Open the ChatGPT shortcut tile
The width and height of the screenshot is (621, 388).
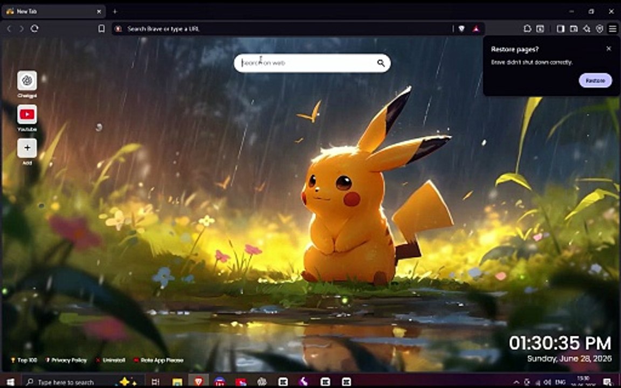tap(27, 80)
